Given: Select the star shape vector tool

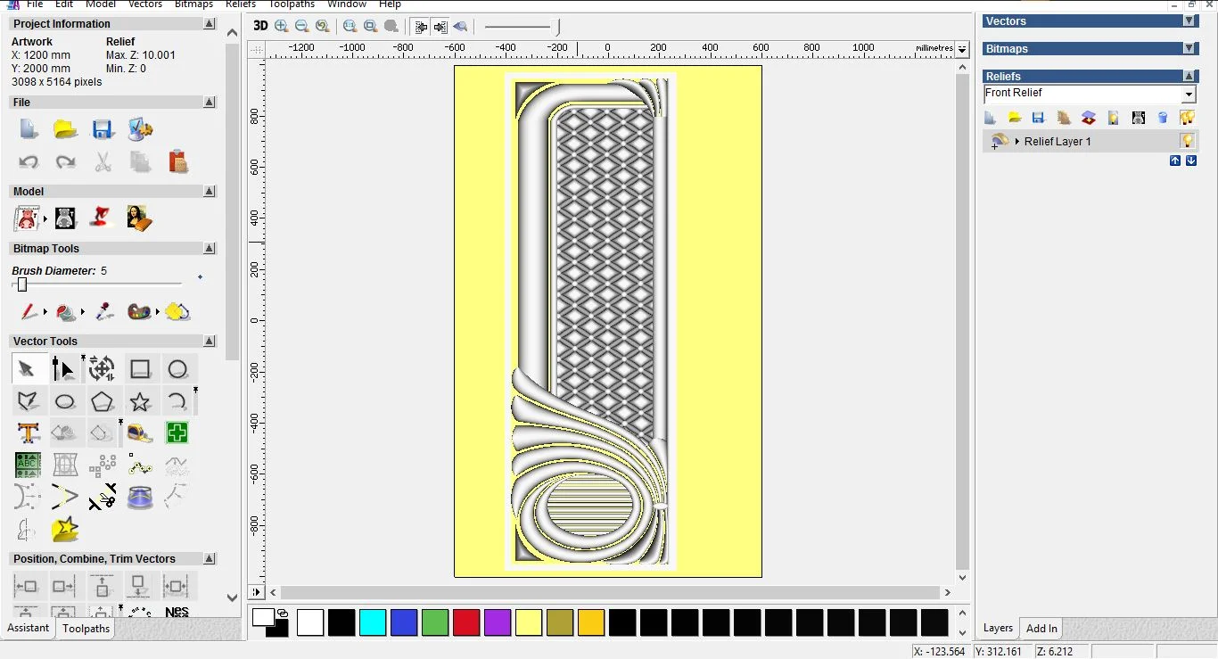Looking at the screenshot, I should [x=140, y=401].
